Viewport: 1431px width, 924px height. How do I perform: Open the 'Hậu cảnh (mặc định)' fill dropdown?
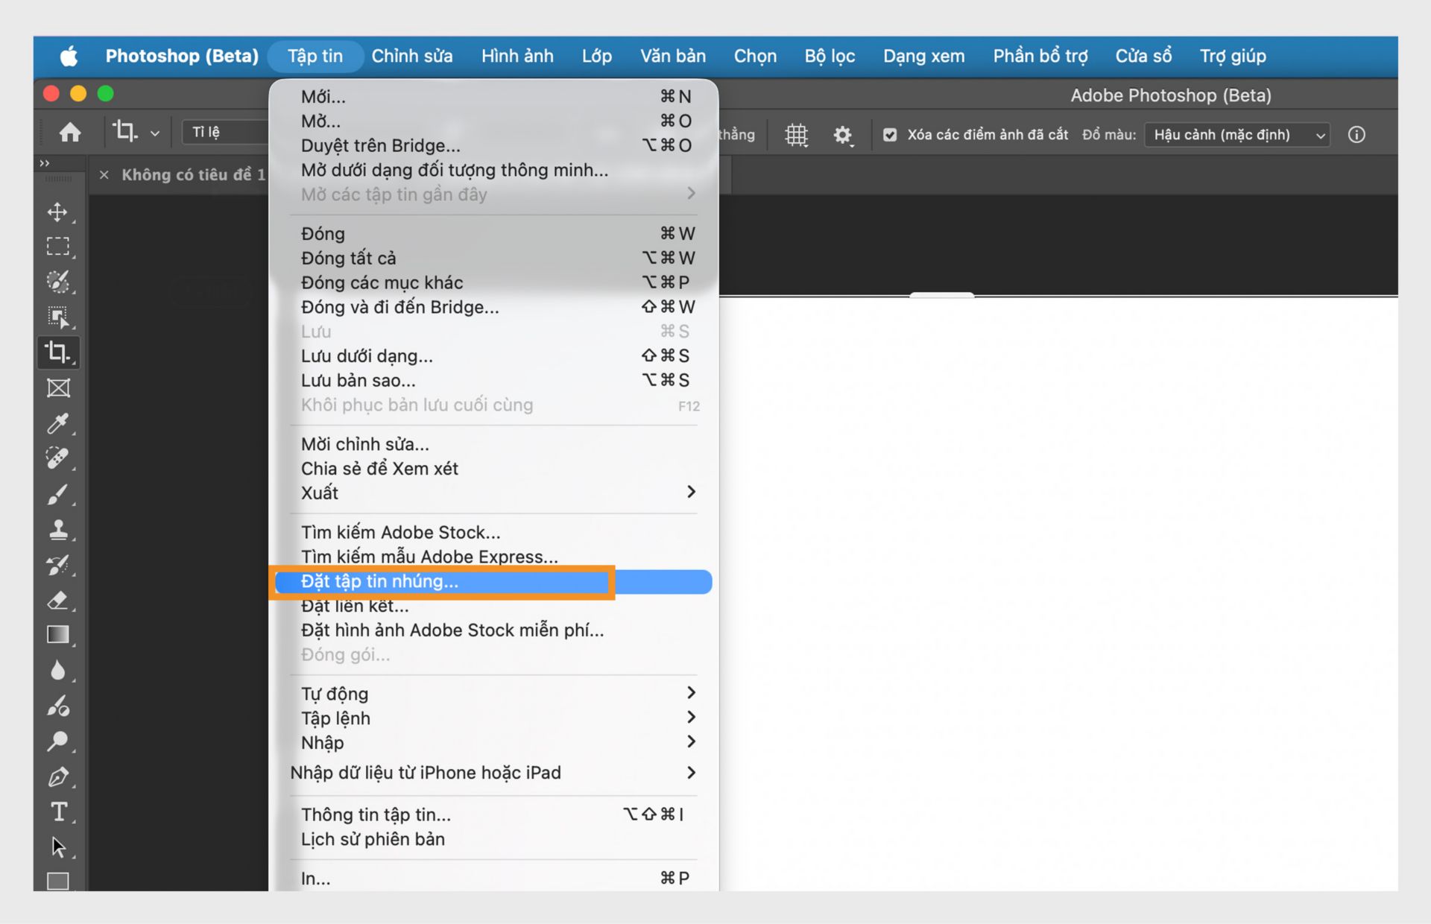pos(1236,135)
